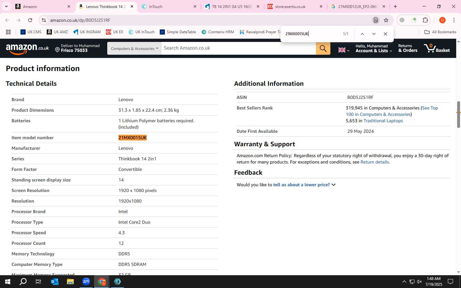This screenshot has height=288, width=461.
Task: Click the browser back arrow
Action: pyautogui.click(x=7, y=20)
